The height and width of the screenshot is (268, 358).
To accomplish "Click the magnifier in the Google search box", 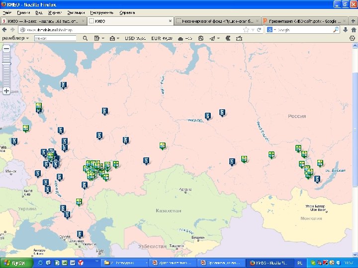I will point(336,30).
